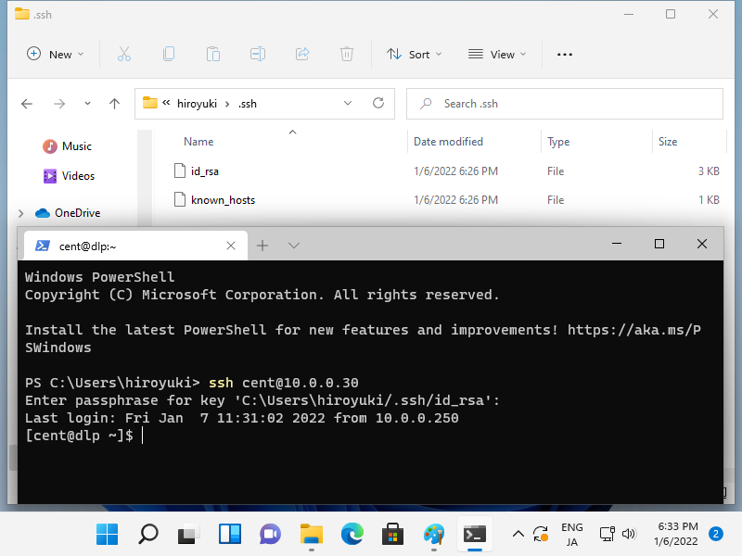This screenshot has height=556, width=742.
Task: Open the See more ellipsis menu
Action: (x=564, y=54)
